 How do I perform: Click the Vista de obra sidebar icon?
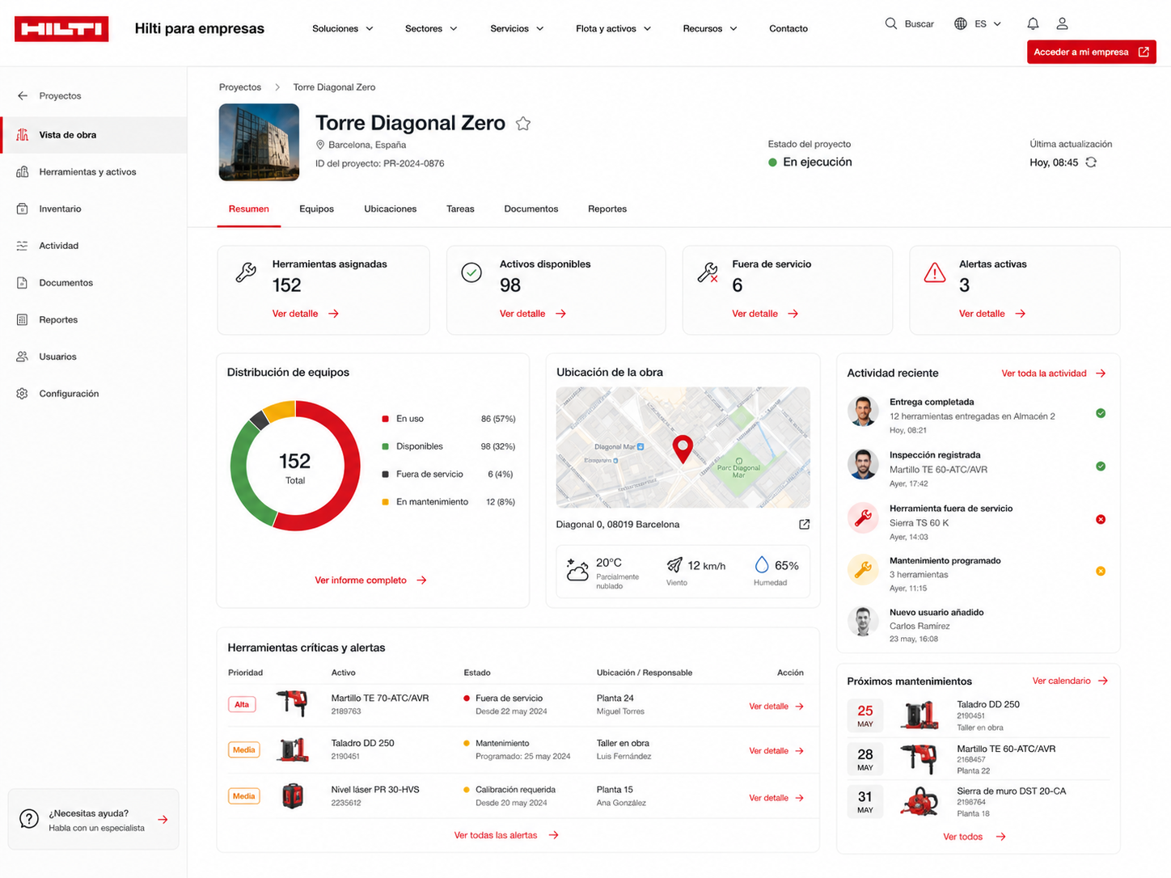(x=23, y=135)
